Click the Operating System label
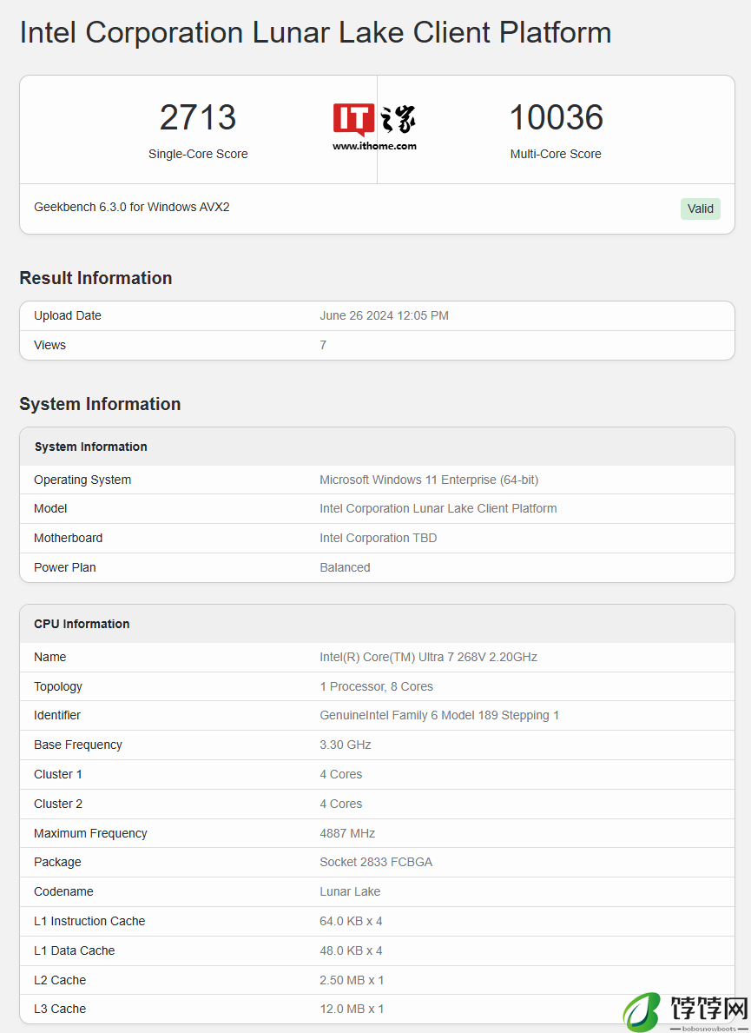This screenshot has height=1033, width=751. pos(82,480)
